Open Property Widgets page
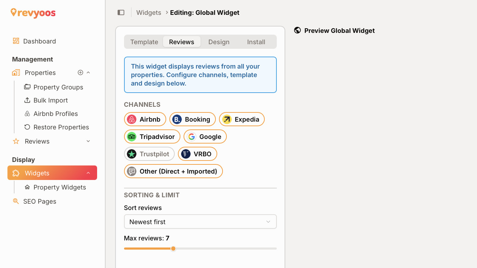This screenshot has width=477, height=268. pyautogui.click(x=60, y=187)
